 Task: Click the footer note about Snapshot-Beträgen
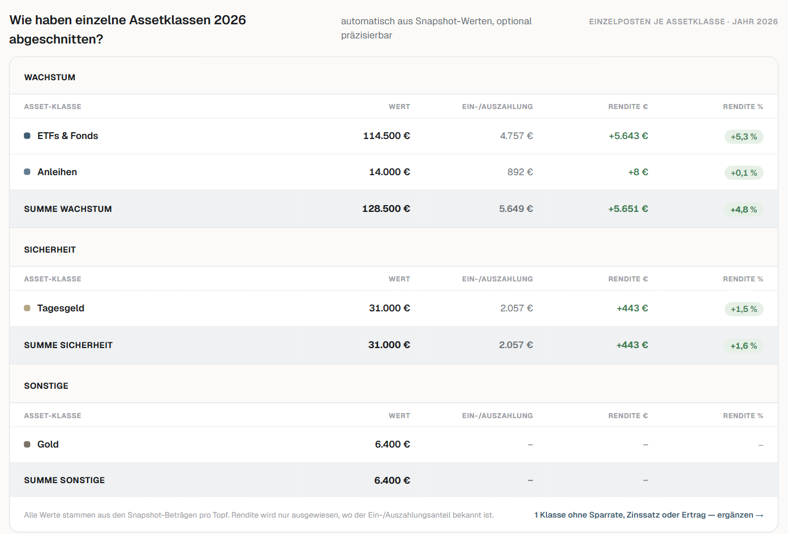tap(259, 515)
